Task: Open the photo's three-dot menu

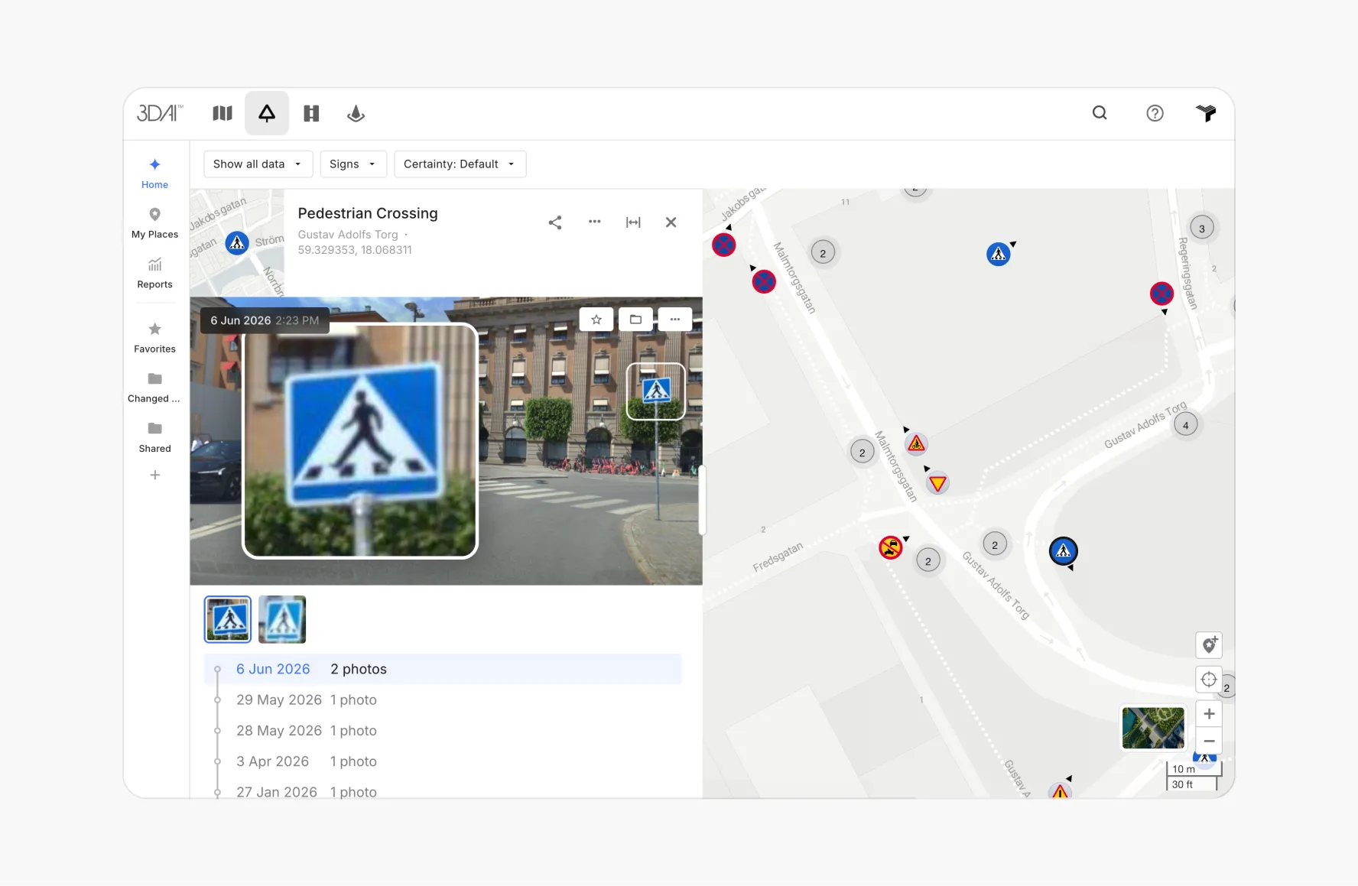Action: point(675,320)
